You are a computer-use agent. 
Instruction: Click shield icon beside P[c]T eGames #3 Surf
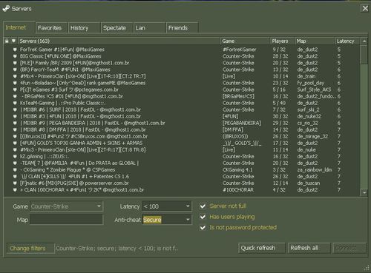coord(15,90)
